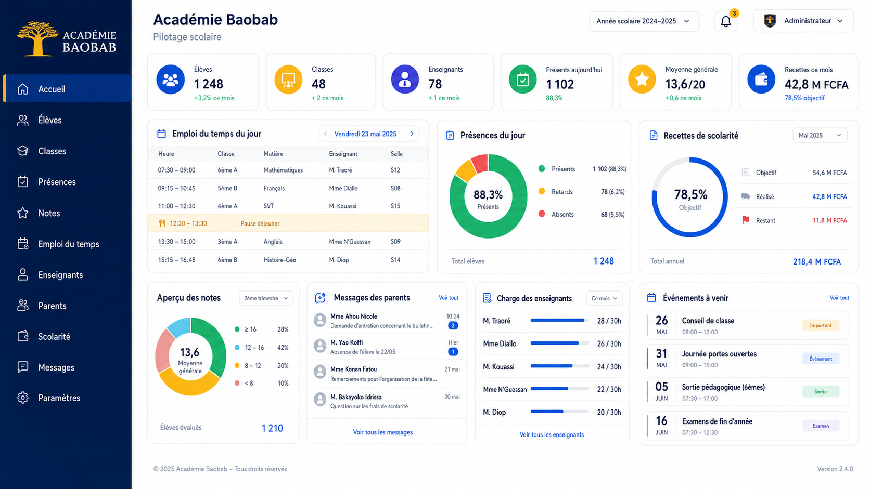
Task: Click the avatar of Mme Konan Fatou
Action: 320,373
